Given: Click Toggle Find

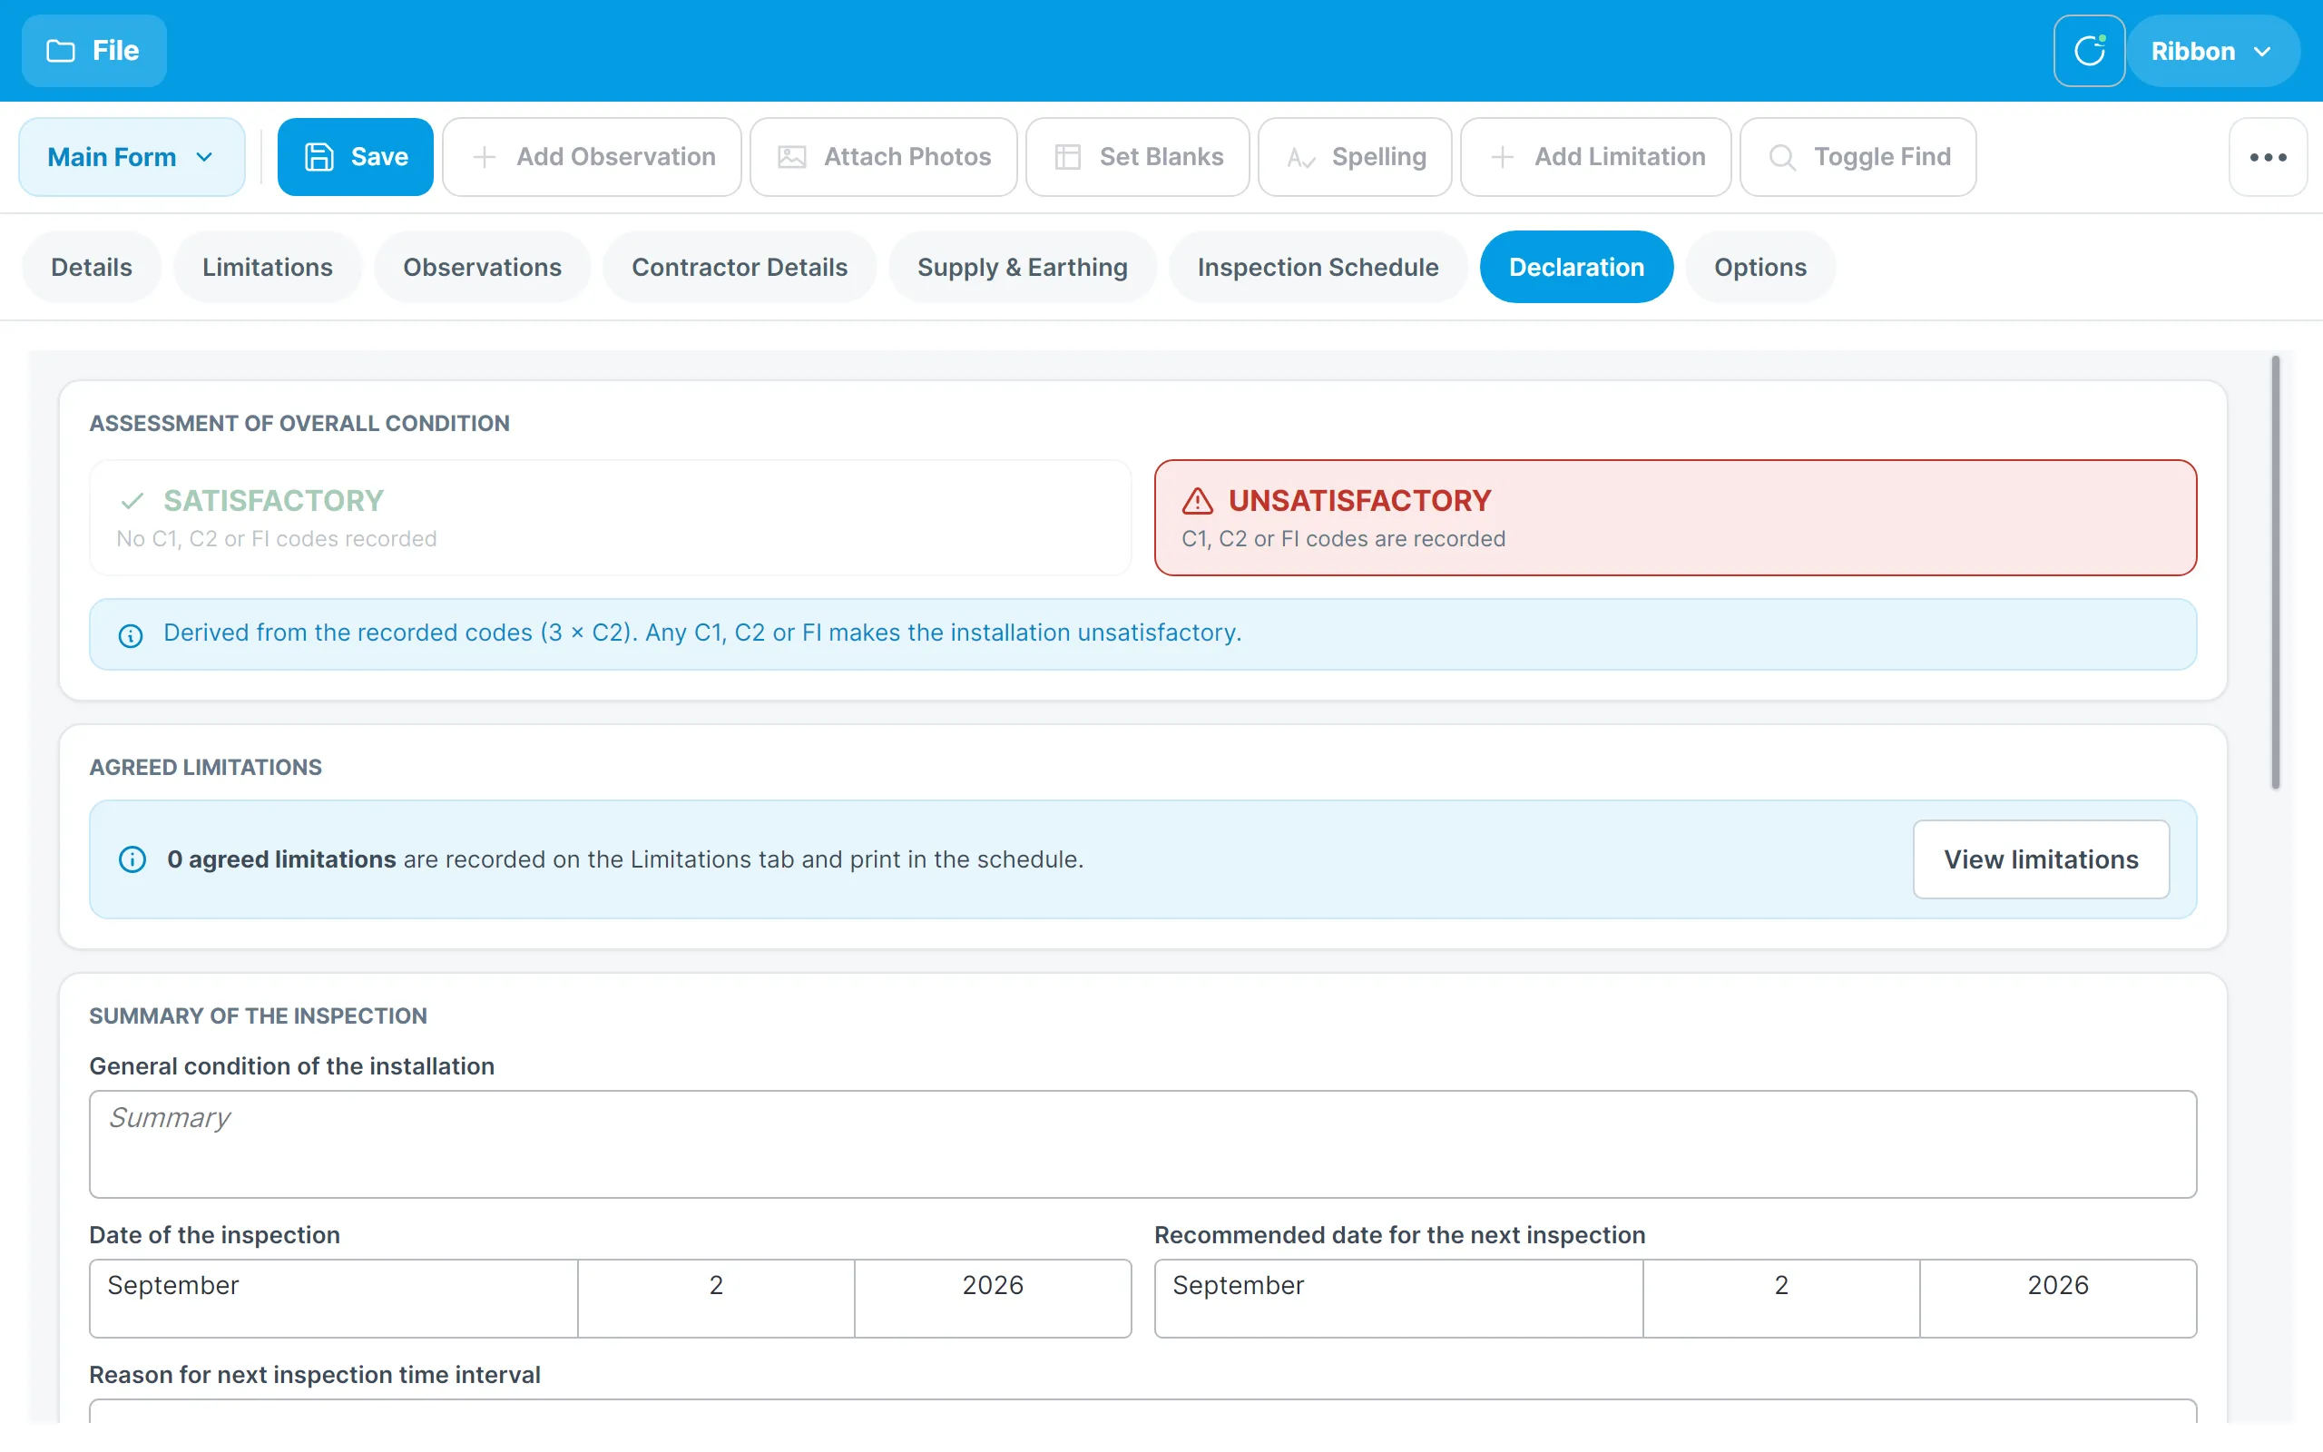Looking at the screenshot, I should (1858, 156).
